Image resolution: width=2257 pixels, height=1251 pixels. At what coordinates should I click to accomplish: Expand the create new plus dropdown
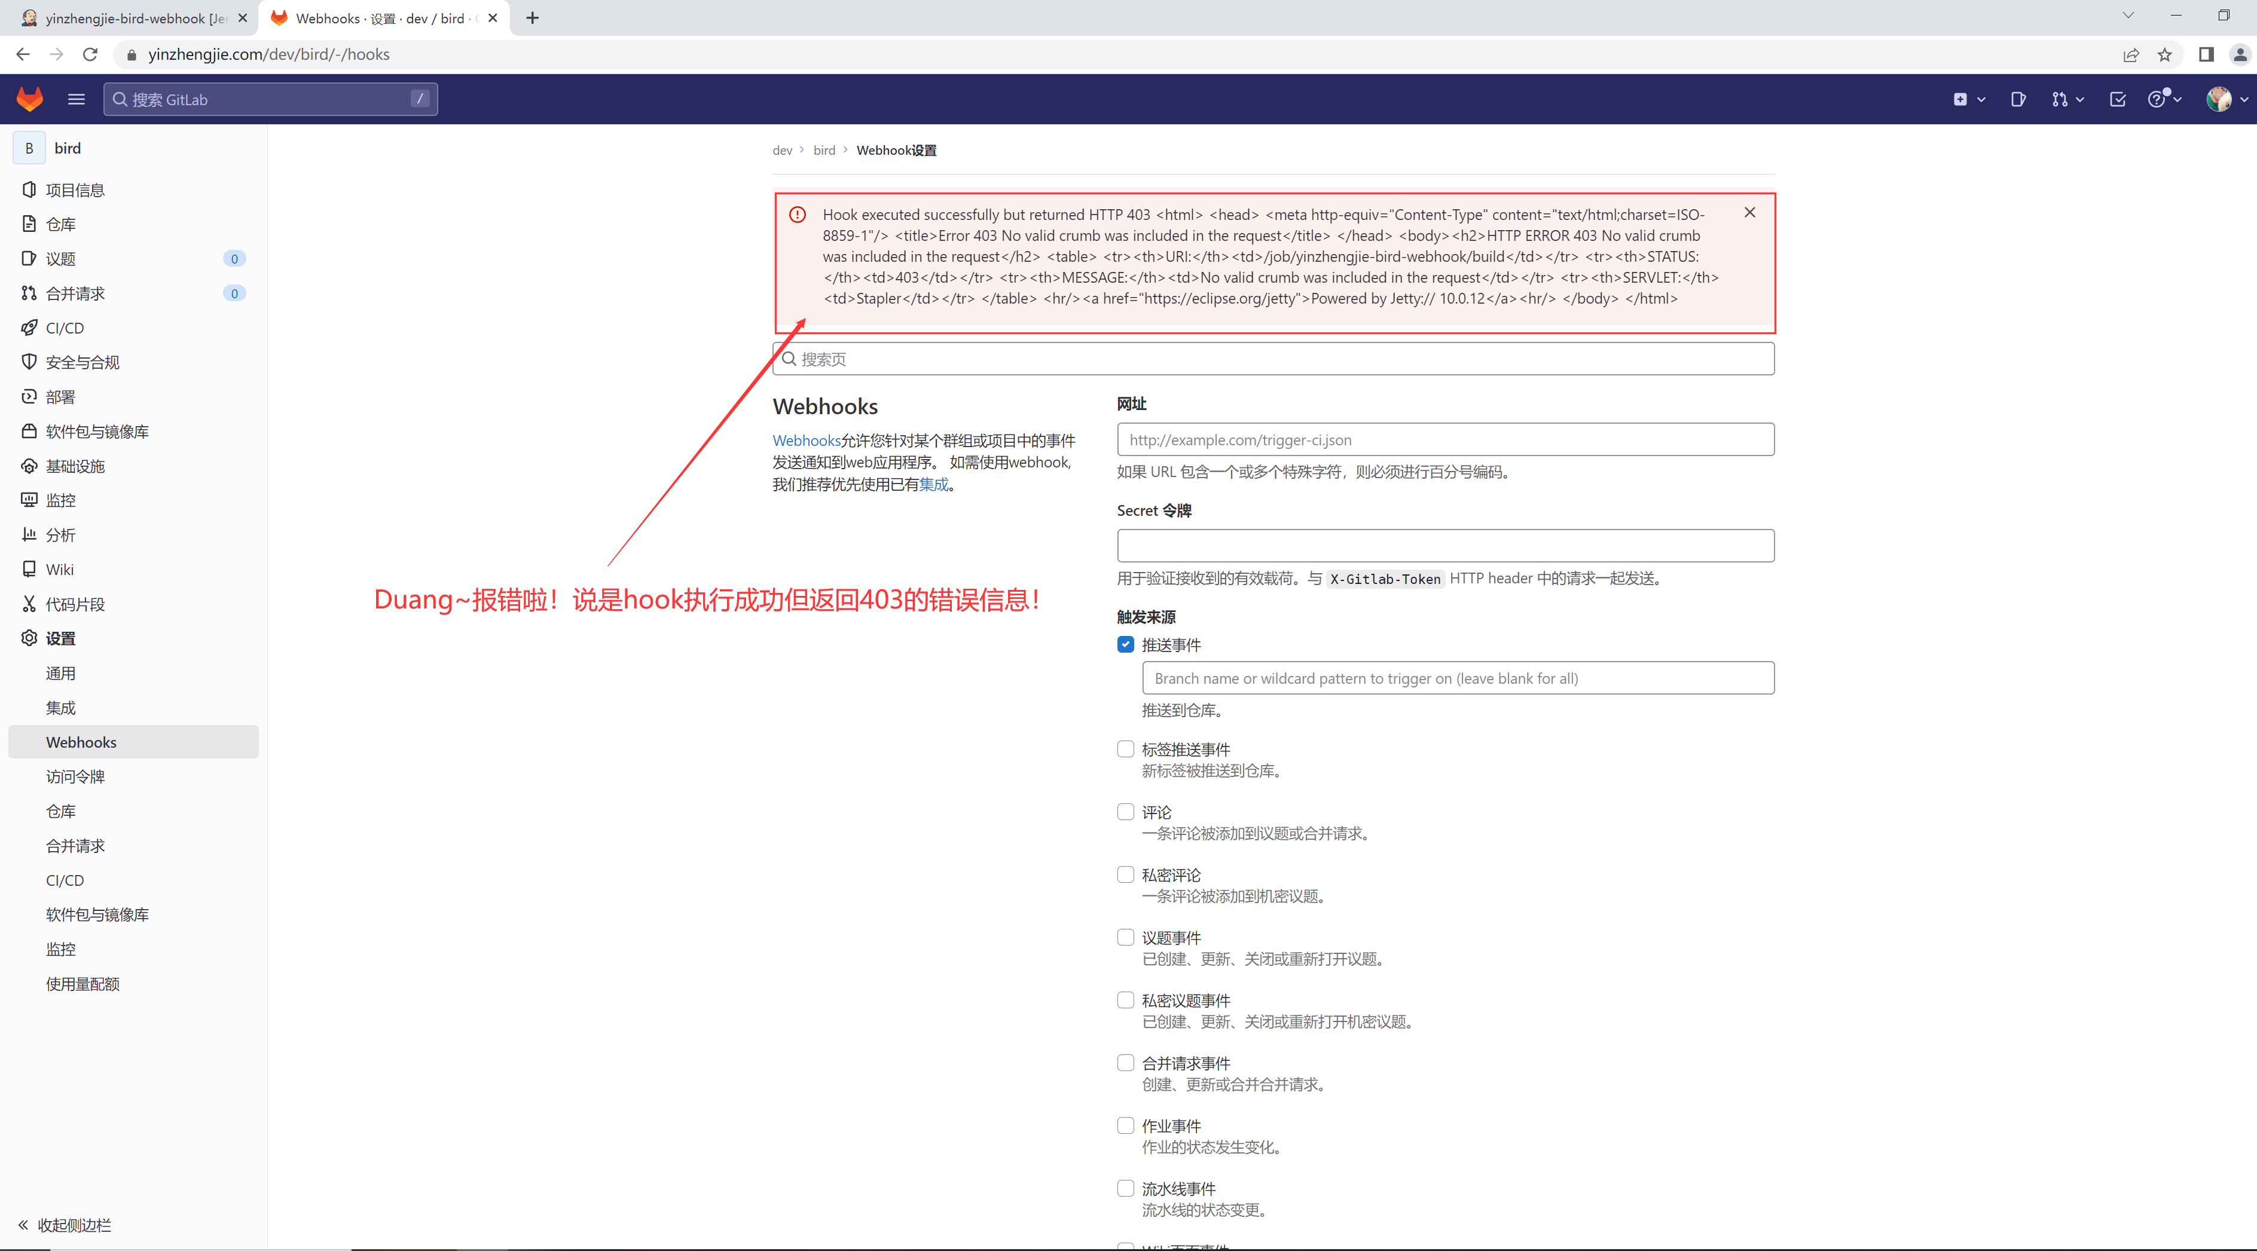click(1968, 99)
